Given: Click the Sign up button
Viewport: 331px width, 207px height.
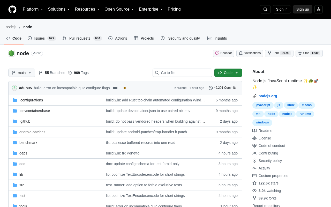Looking at the screenshot, I should (x=303, y=9).
